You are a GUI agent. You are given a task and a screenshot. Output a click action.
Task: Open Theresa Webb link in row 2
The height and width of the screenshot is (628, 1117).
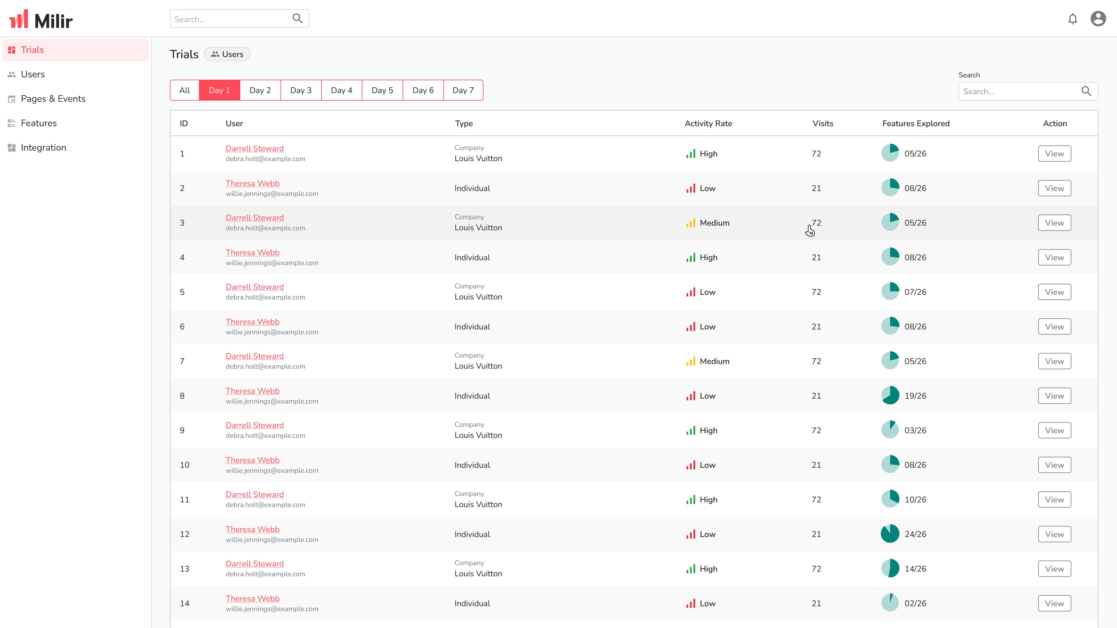(x=252, y=183)
